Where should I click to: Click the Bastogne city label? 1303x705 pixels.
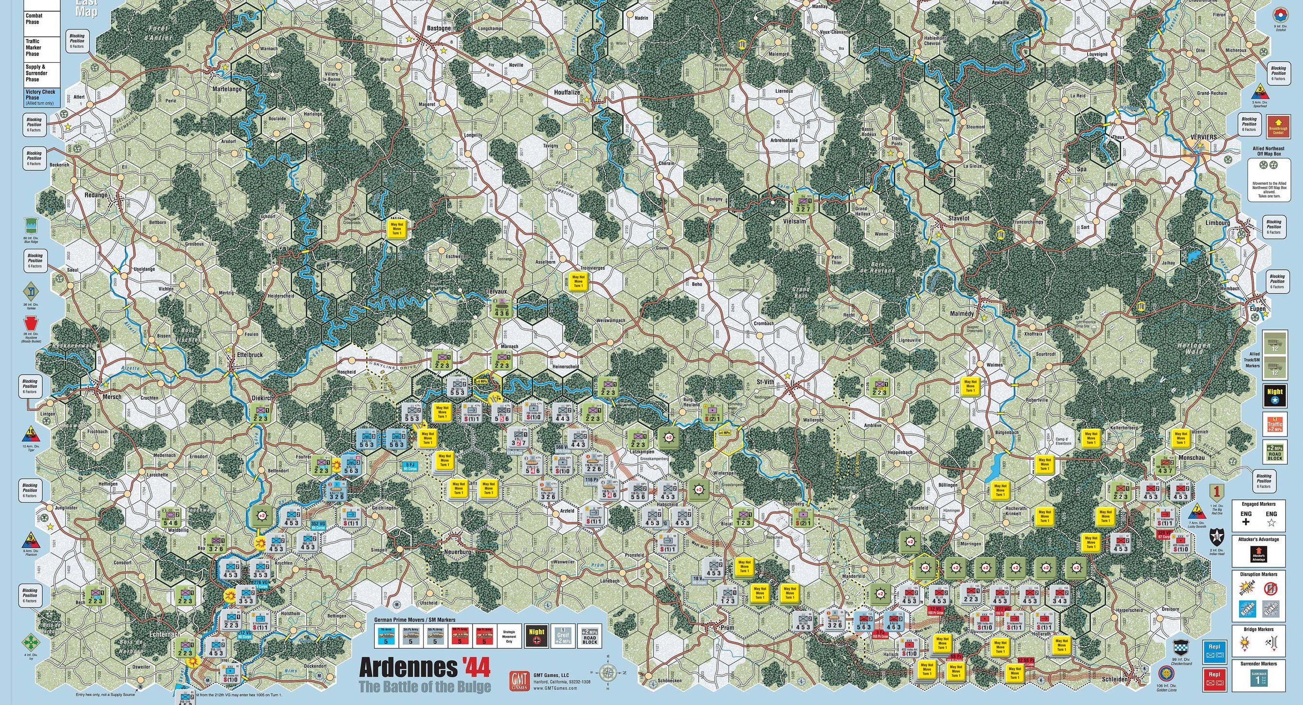[439, 29]
